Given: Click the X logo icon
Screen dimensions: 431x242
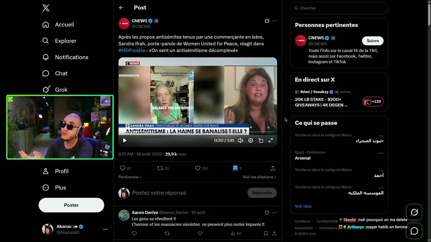Looking at the screenshot, I should pyautogui.click(x=46, y=8).
